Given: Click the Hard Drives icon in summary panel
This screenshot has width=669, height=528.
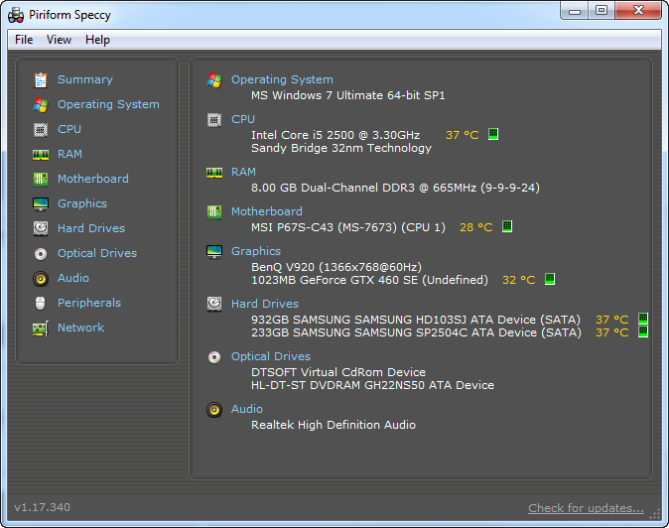Looking at the screenshot, I should [x=214, y=304].
